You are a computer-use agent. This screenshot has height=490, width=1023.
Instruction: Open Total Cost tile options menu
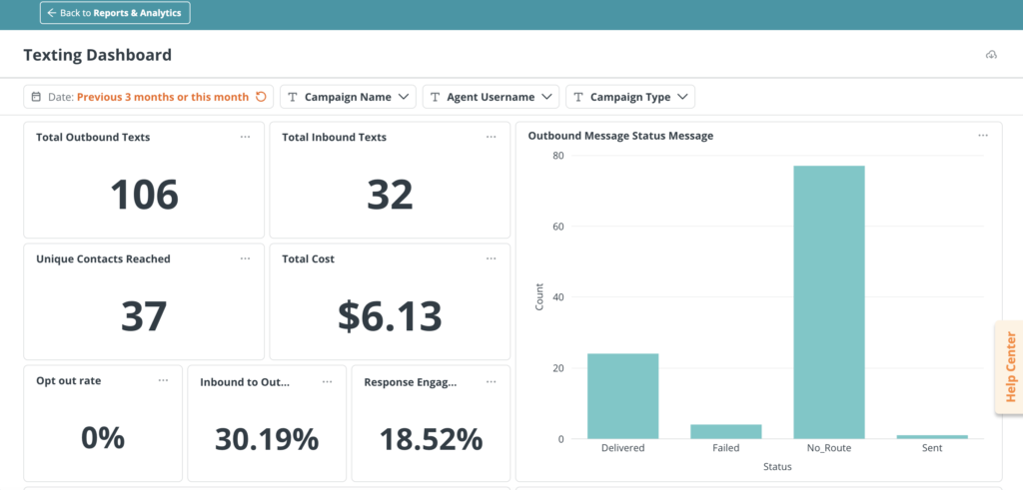tap(491, 258)
